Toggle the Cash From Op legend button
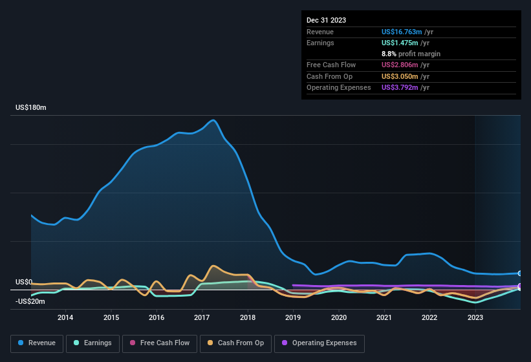The image size is (531, 362). (235, 343)
